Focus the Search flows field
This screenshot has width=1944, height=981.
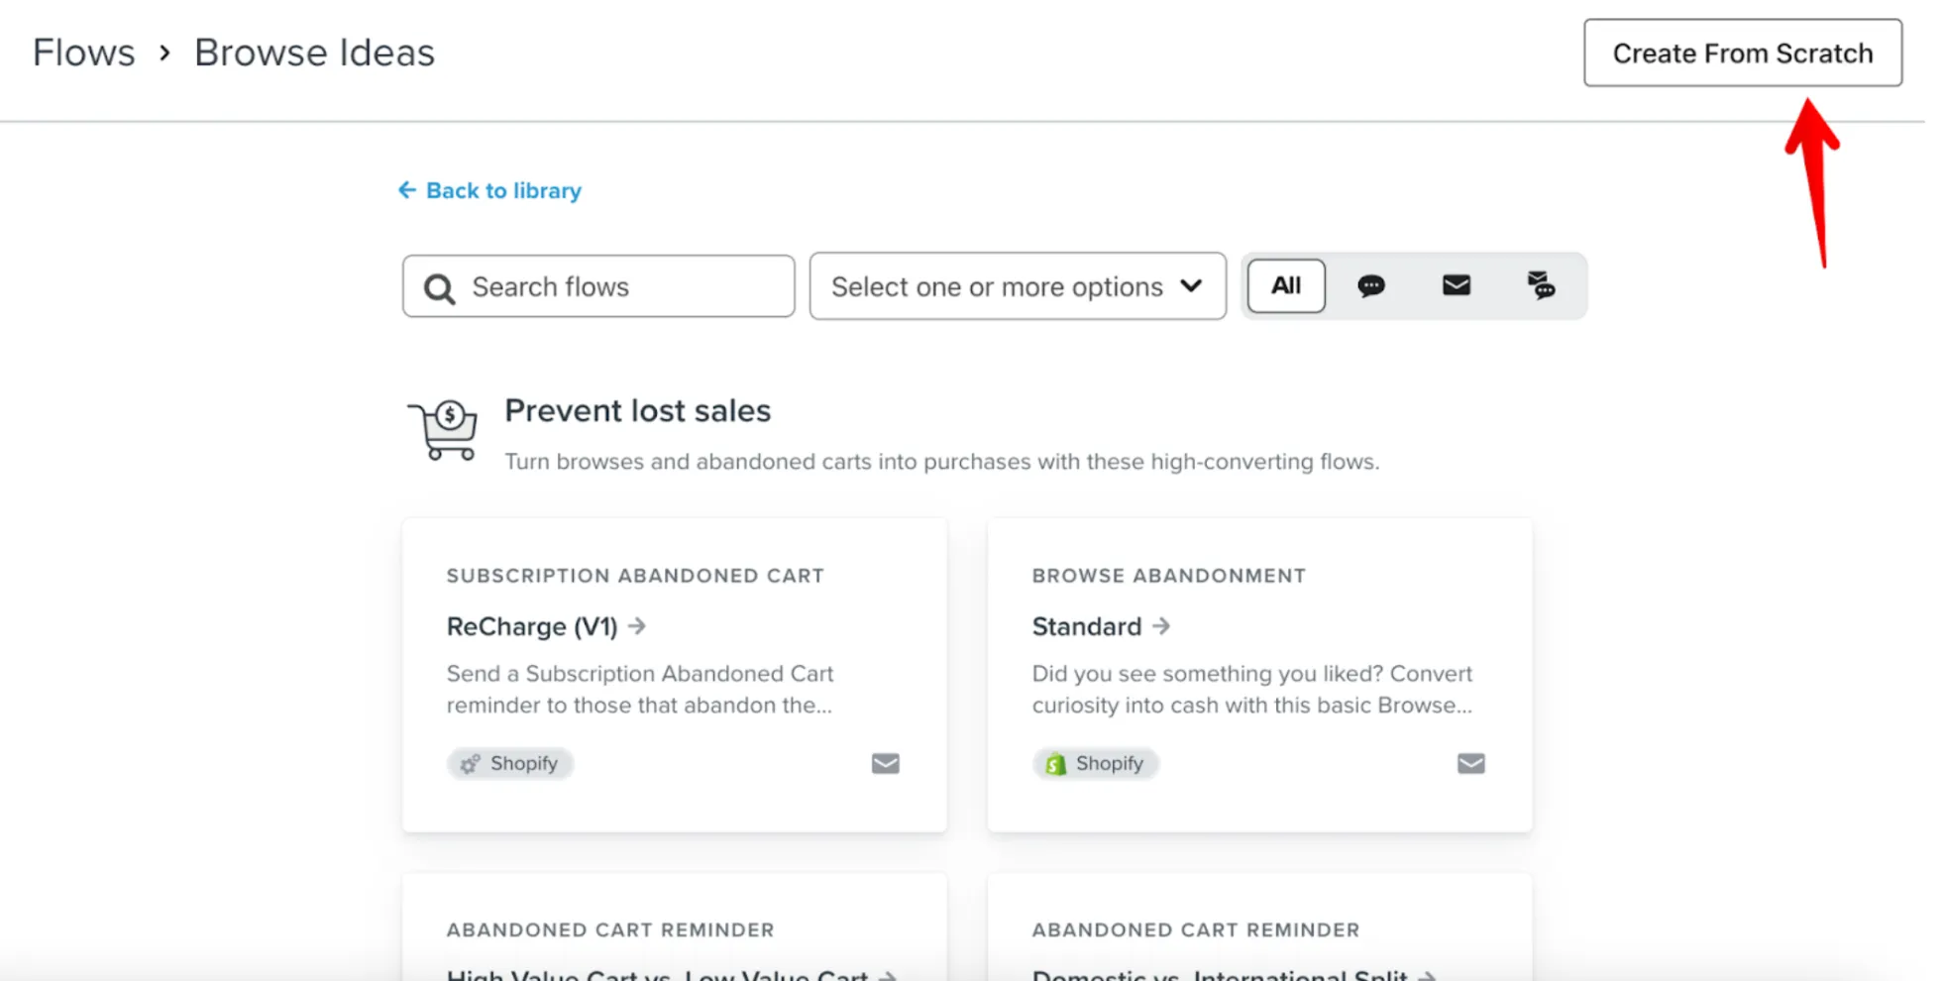click(x=598, y=286)
